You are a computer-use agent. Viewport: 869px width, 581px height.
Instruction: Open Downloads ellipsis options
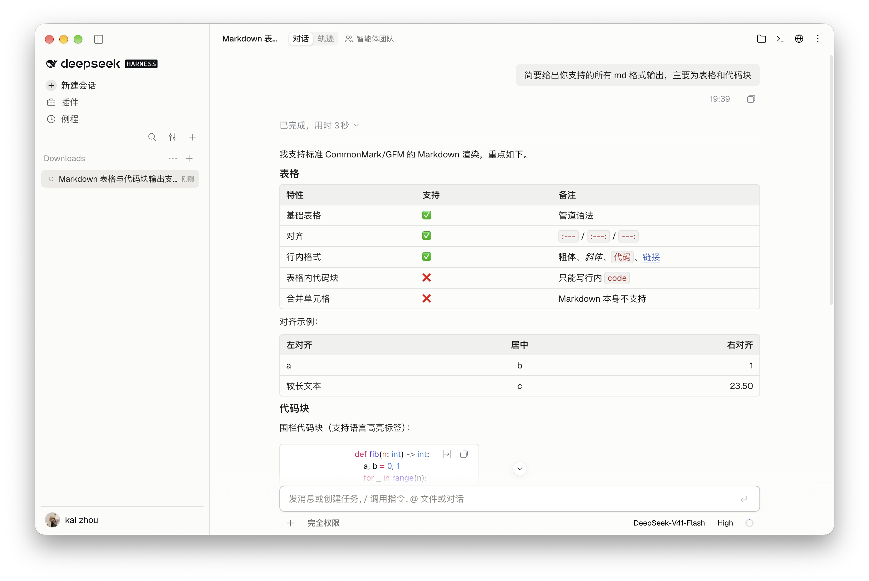[x=173, y=158]
